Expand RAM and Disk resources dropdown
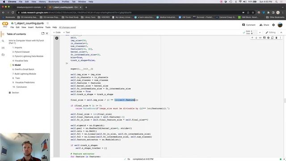This screenshot has height=161, width=286. tap(260, 33)
